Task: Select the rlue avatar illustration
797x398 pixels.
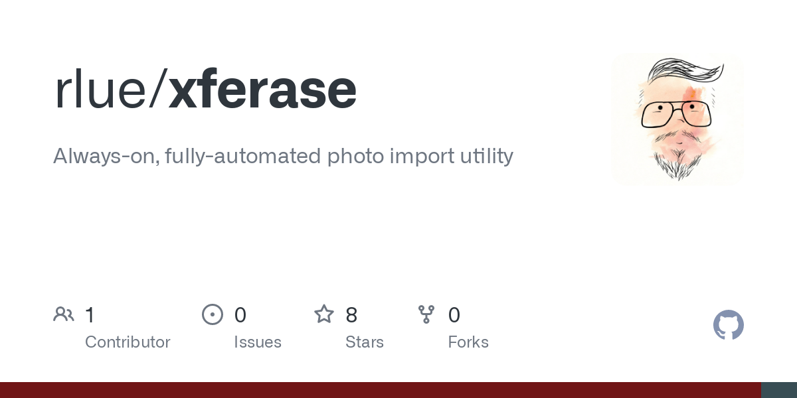Action: tap(677, 119)
